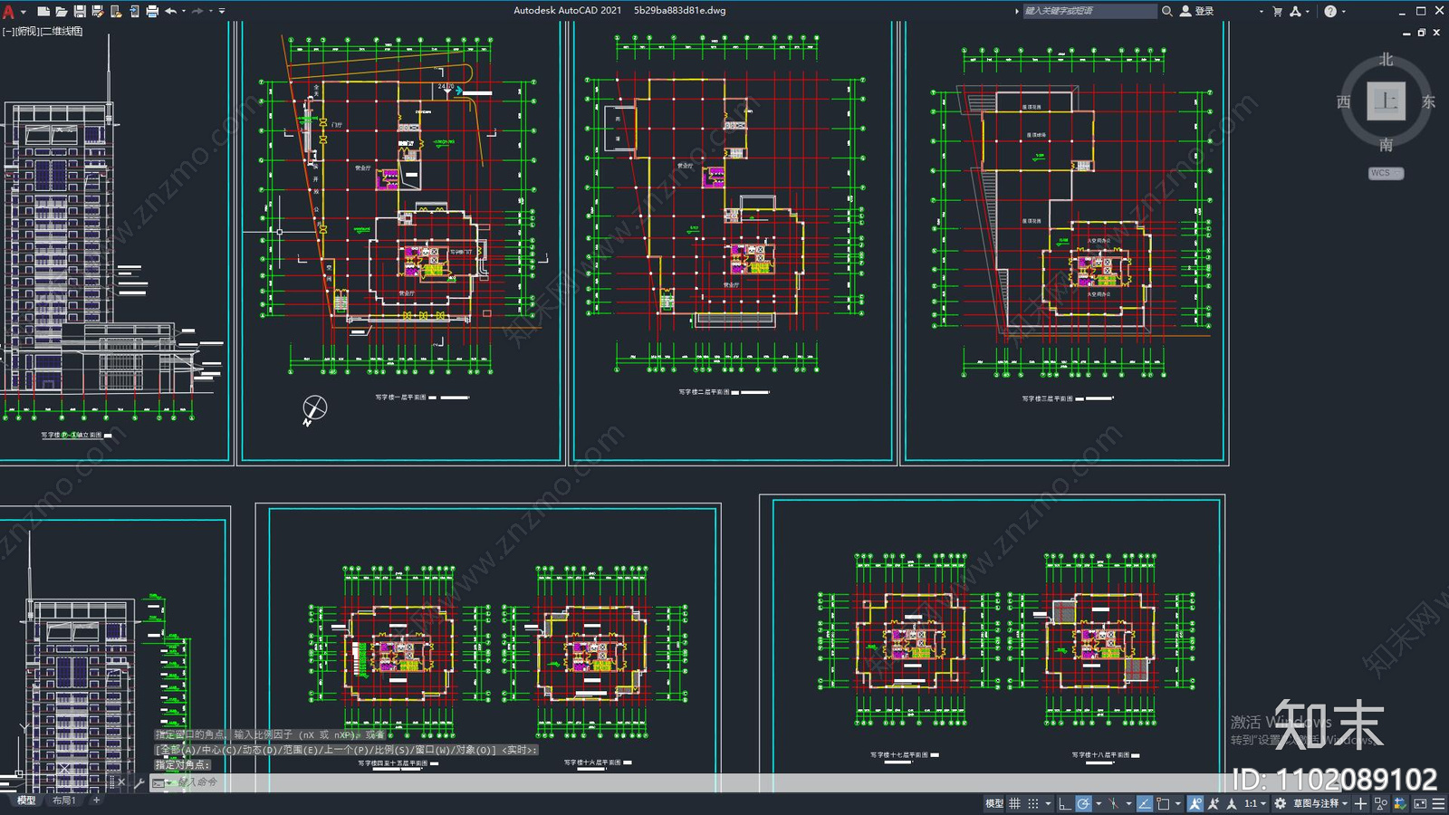Expand the undo history dropdown arrow
Viewport: 1449px width, 815px height.
coord(184,12)
